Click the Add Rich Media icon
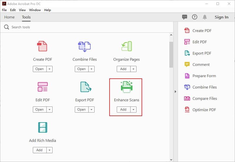The width and height of the screenshot is (235, 162). click(x=43, y=127)
